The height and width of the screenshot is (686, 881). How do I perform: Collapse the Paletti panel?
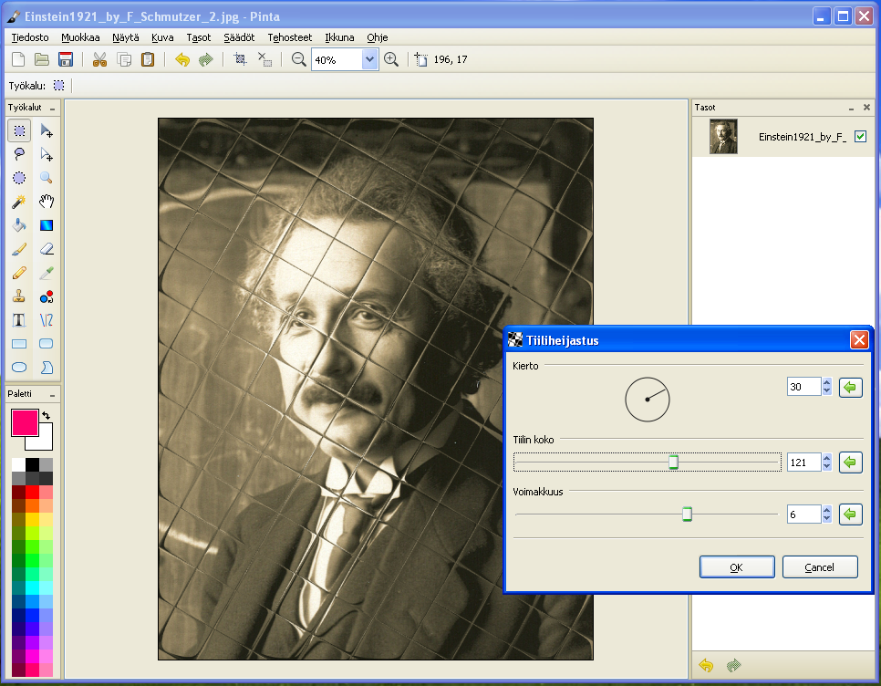coord(52,394)
